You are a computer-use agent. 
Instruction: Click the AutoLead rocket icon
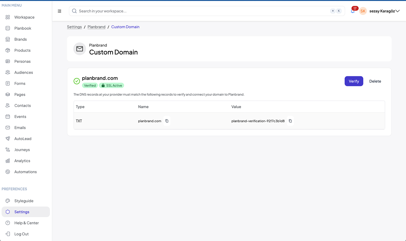pyautogui.click(x=8, y=139)
